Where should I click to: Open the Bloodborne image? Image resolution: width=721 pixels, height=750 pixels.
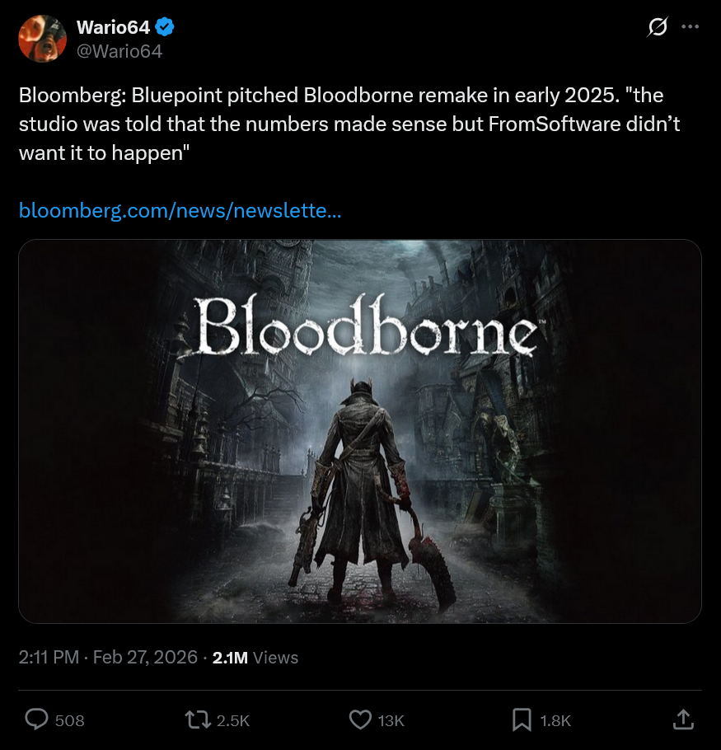[x=360, y=430]
